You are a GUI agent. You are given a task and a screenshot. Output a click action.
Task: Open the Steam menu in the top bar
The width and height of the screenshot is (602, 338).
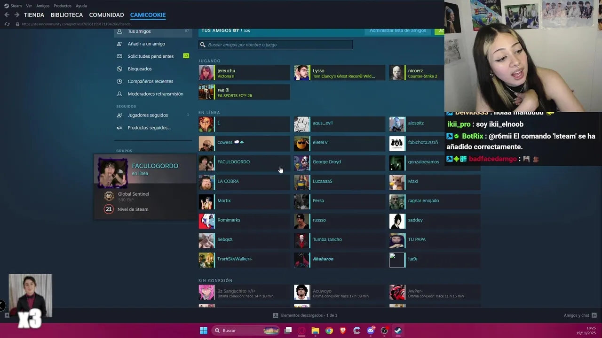(x=13, y=6)
